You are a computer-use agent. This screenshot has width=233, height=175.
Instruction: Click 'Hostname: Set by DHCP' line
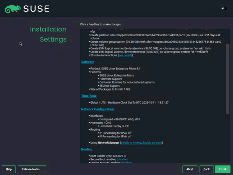pyautogui.click(x=114, y=126)
